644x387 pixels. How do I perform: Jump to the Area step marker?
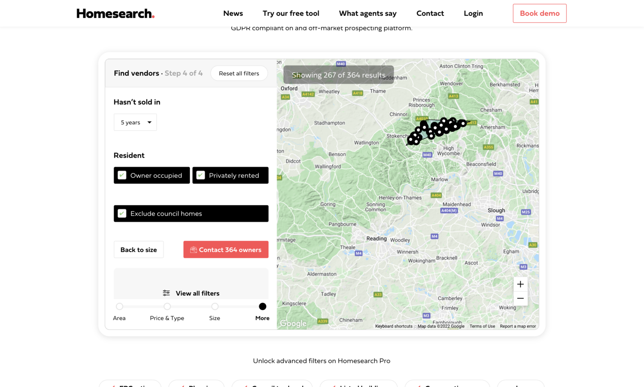119,307
